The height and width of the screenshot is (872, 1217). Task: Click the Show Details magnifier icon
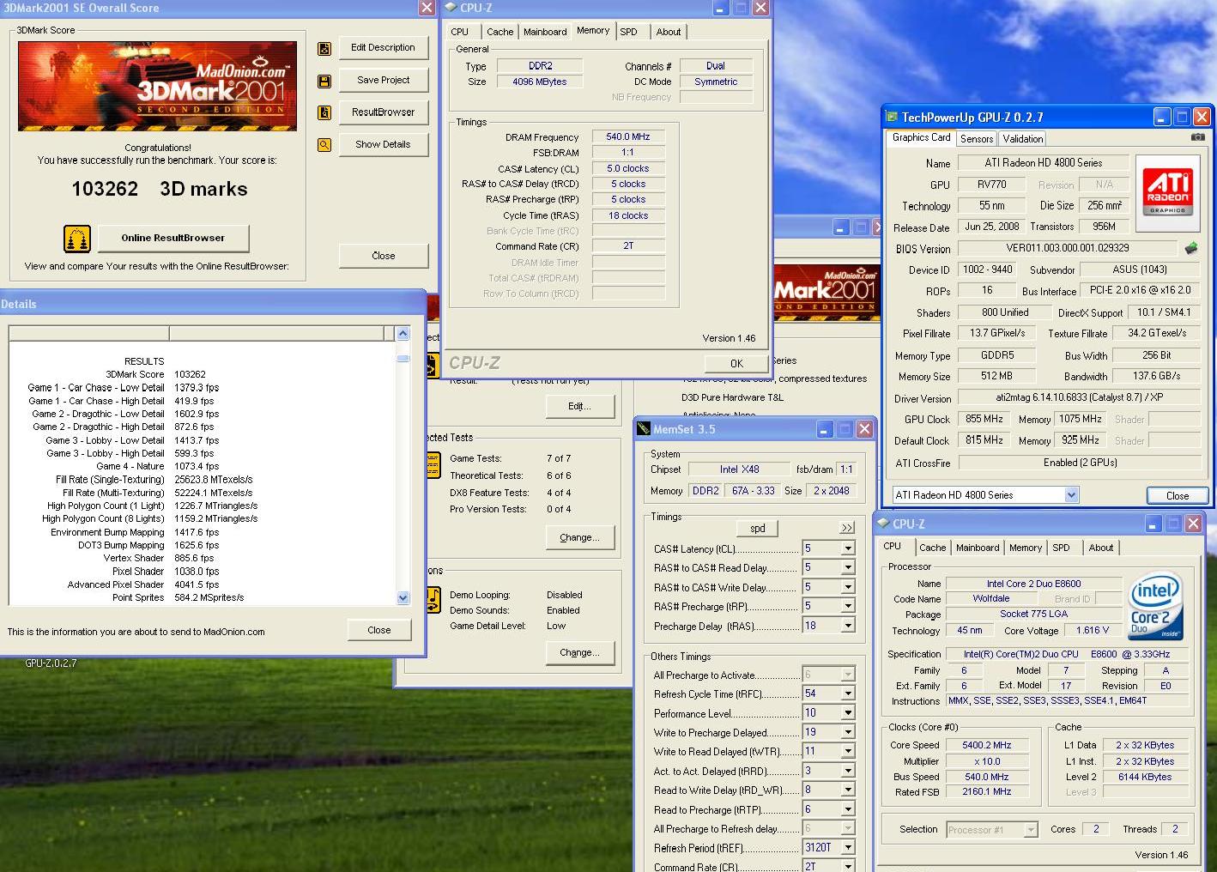point(324,145)
